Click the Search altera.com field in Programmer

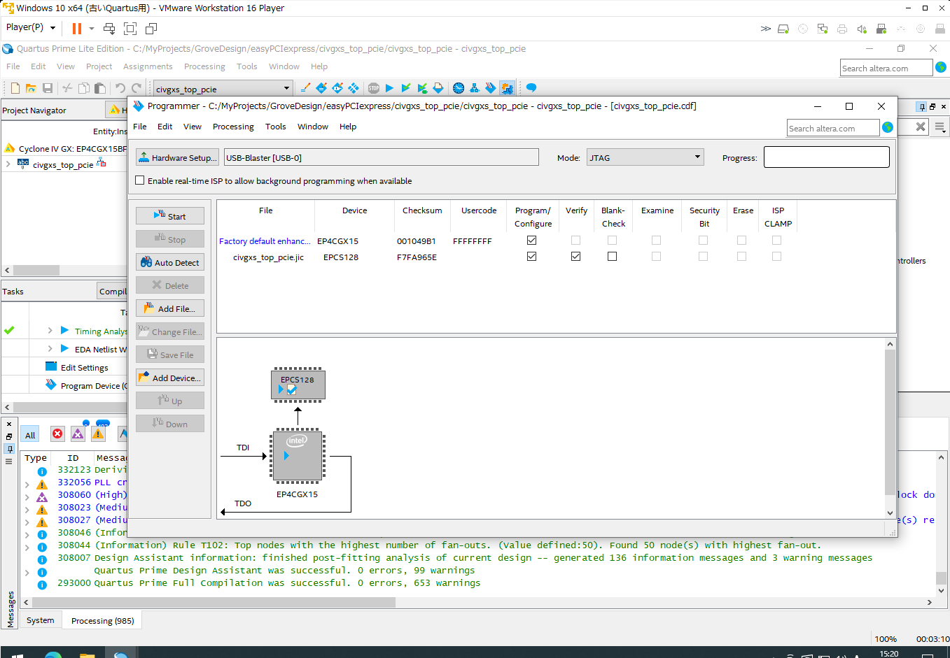[833, 128]
